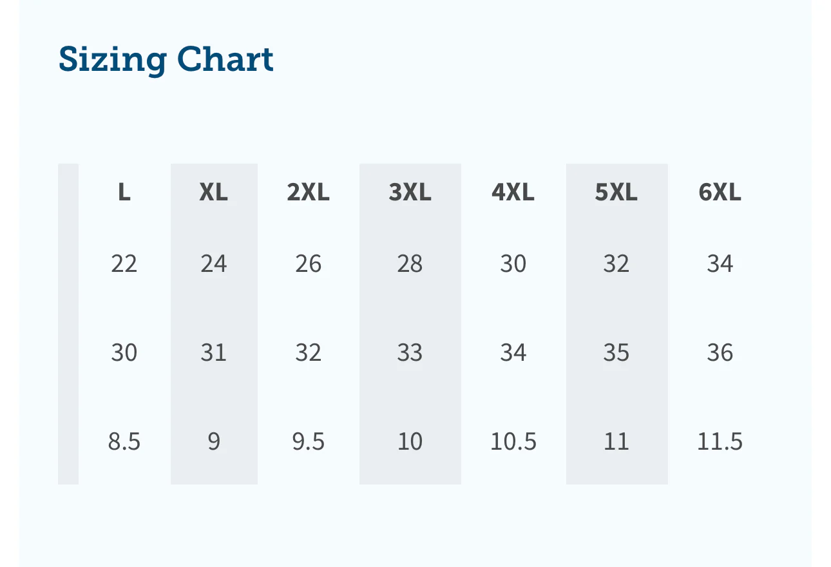The image size is (831, 567).
Task: Click the Sizing Chart heading
Action: (166, 59)
